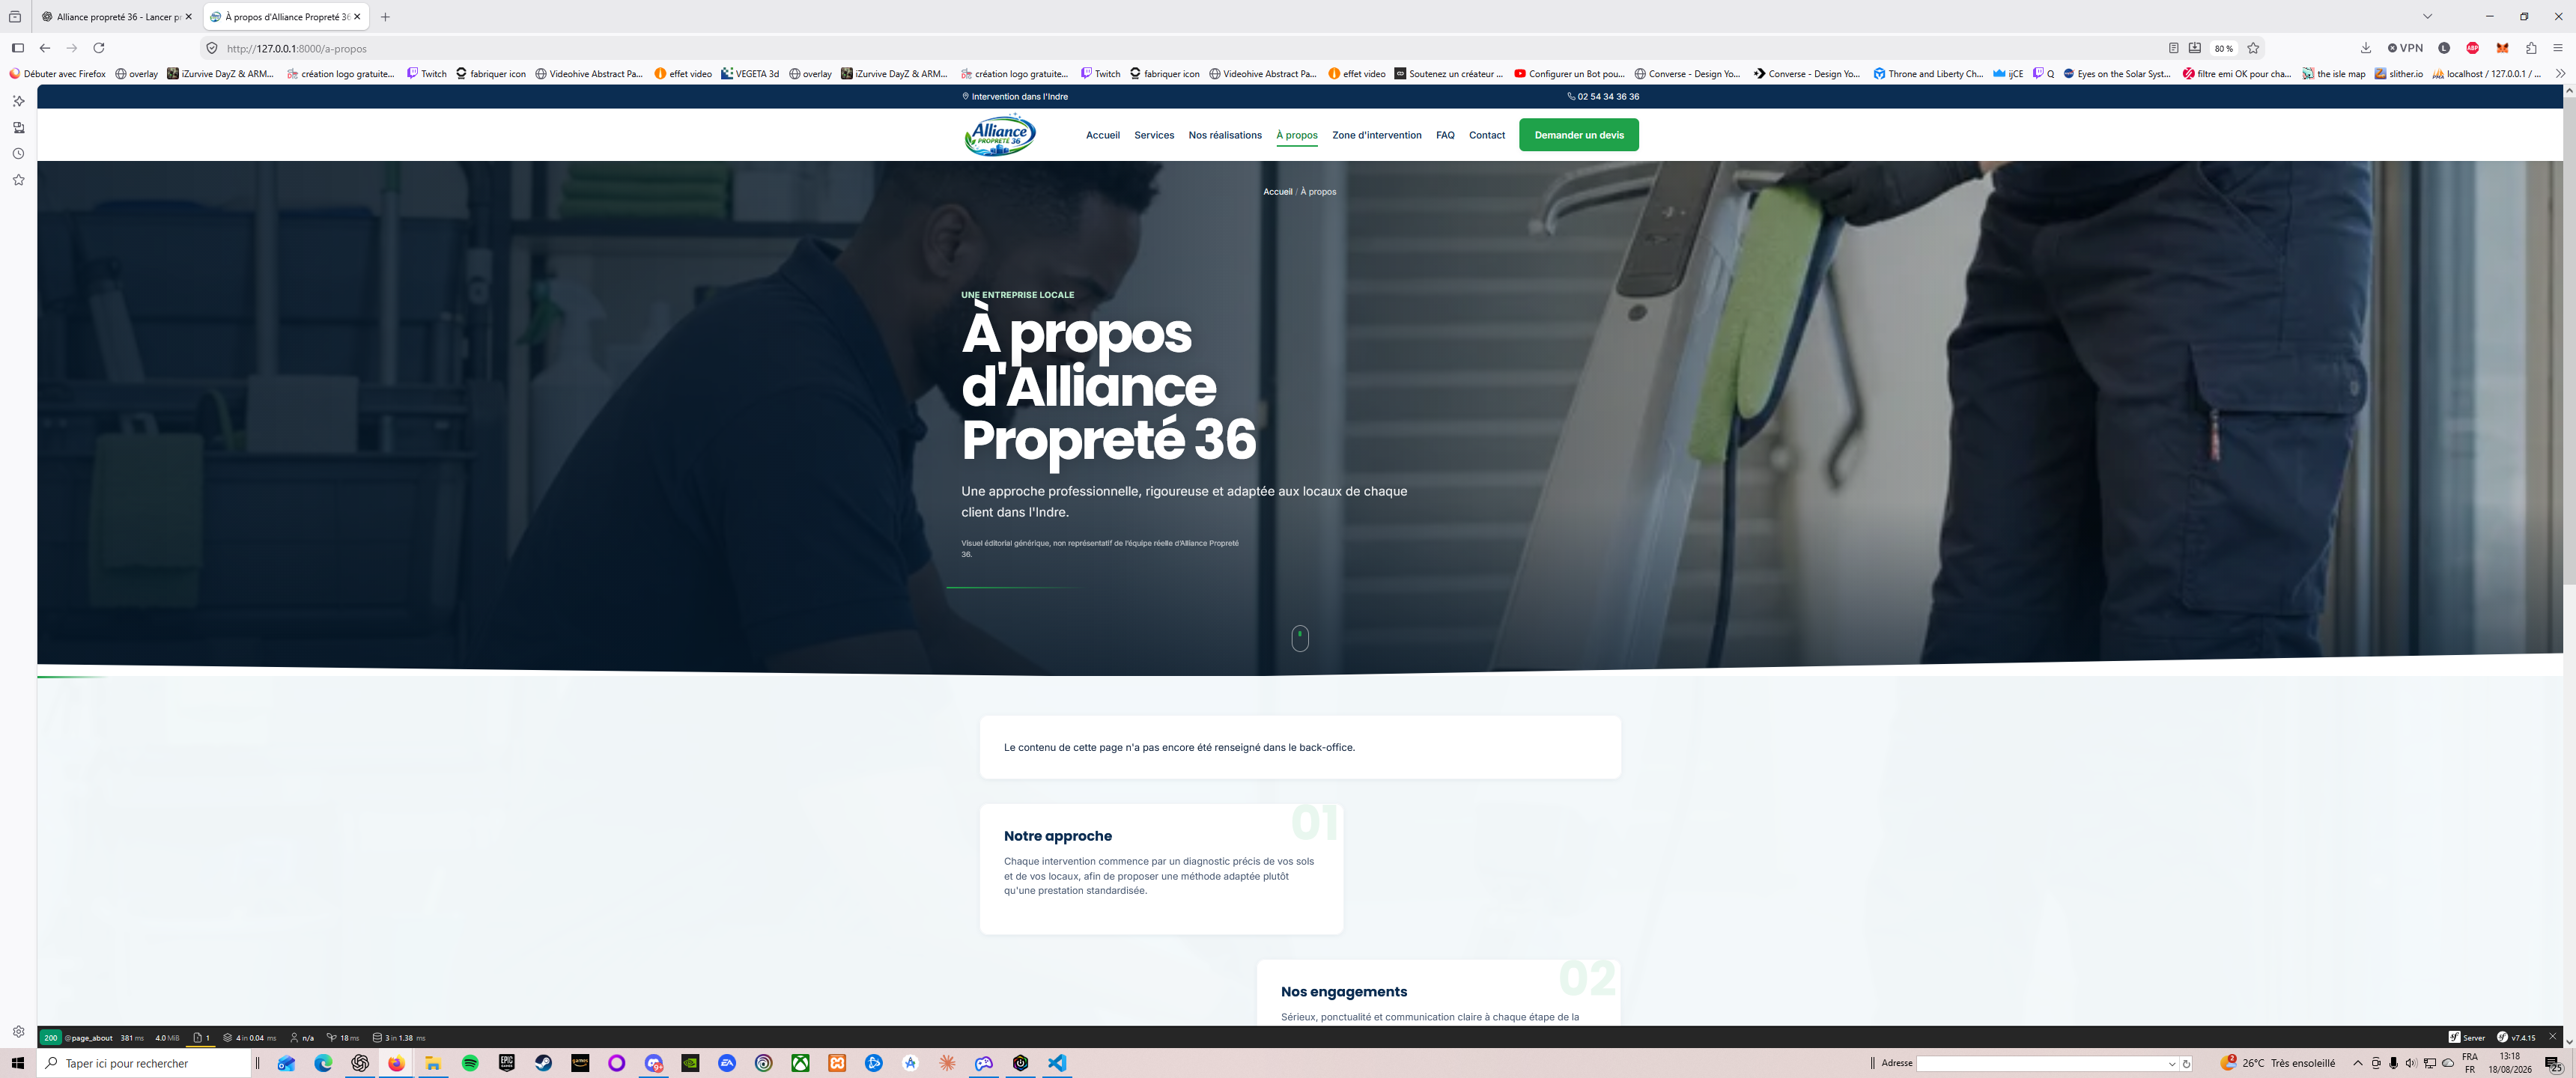Open the Firefox hamburger application menu
The height and width of the screenshot is (1078, 2576).
2558,48
